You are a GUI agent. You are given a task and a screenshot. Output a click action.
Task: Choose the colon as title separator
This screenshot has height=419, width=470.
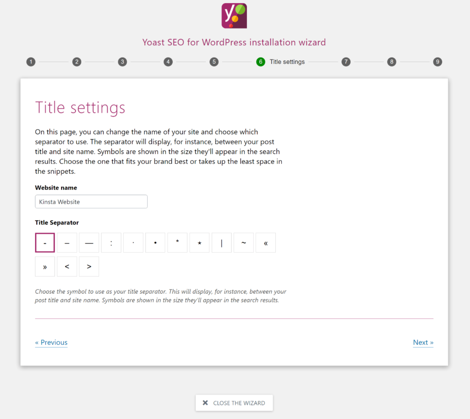point(111,242)
